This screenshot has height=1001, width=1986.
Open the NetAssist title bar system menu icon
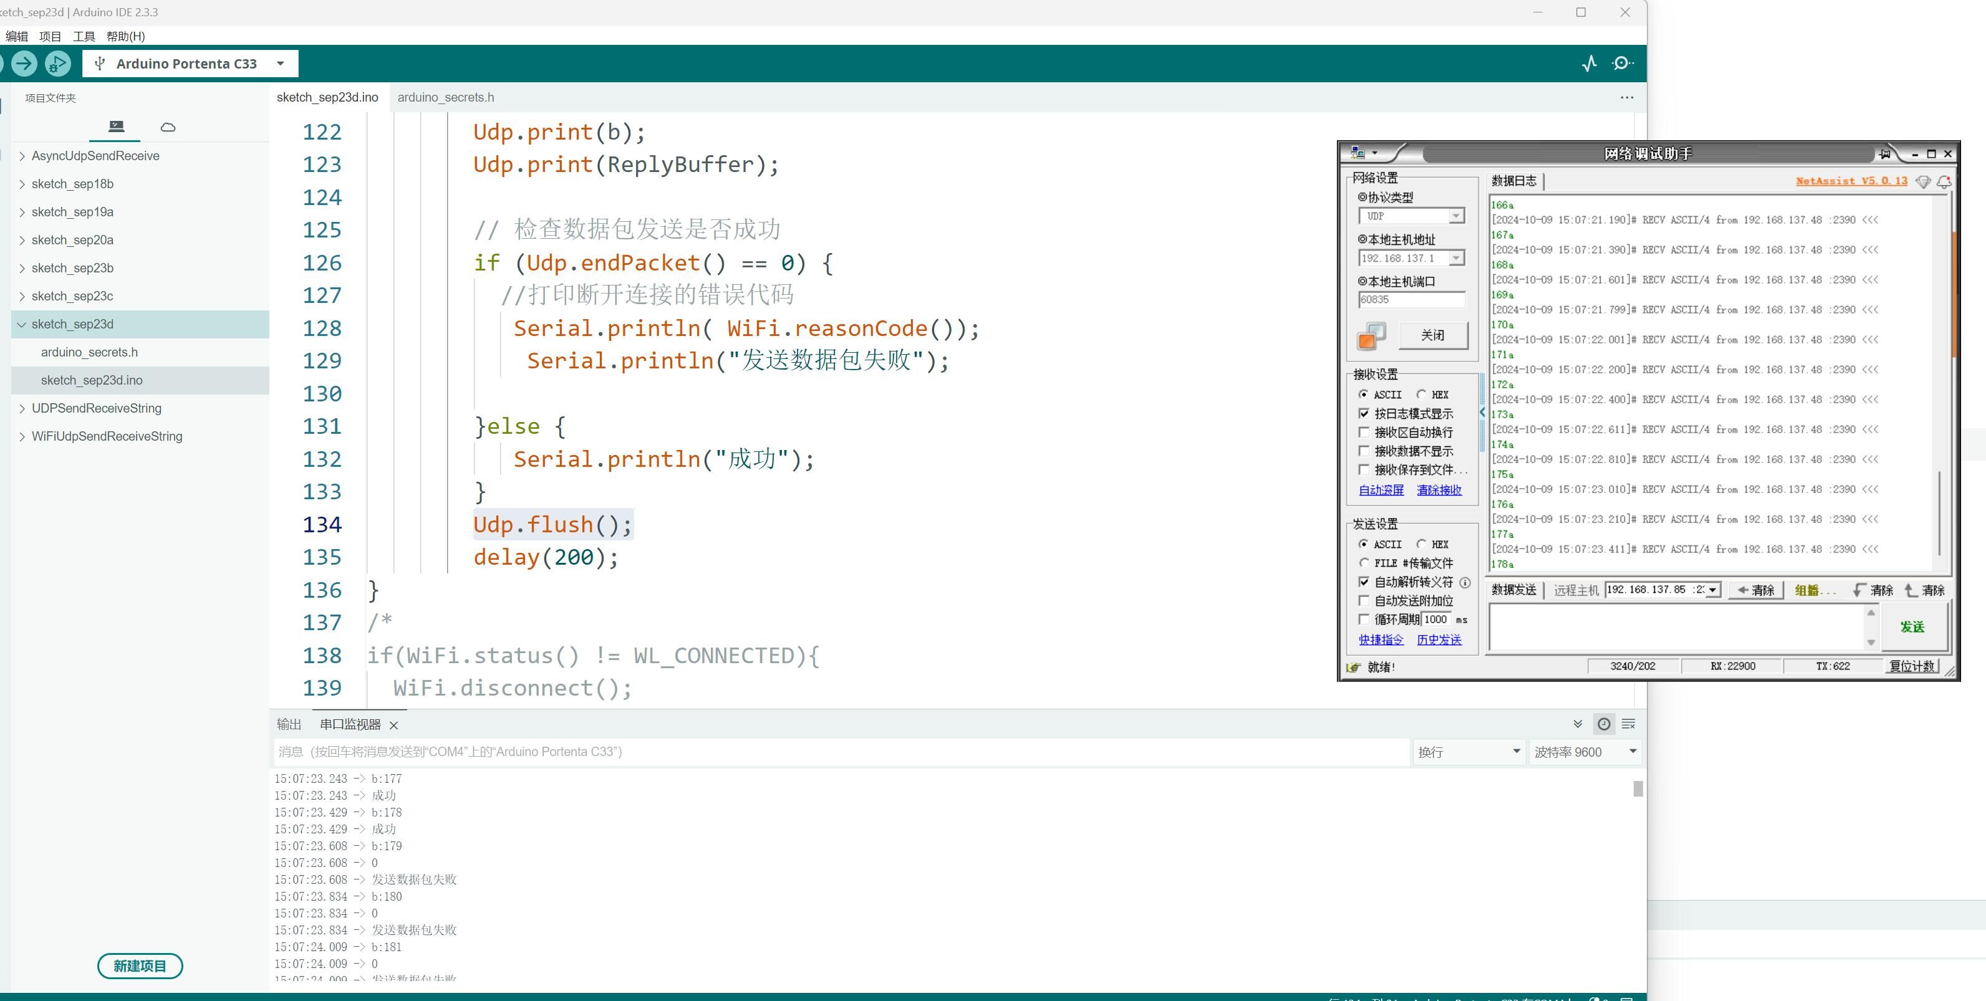[1357, 153]
